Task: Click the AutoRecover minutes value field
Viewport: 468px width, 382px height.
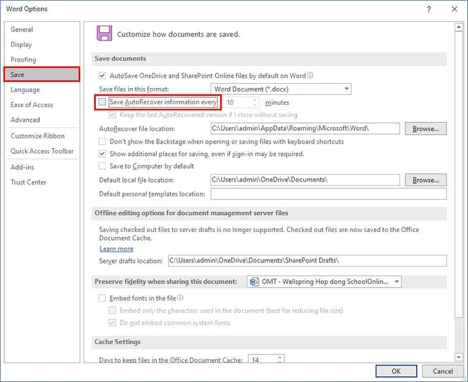Action: tap(238, 103)
